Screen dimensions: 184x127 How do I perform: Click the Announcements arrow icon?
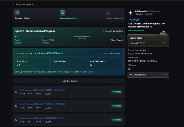pyautogui.click(x=166, y=75)
